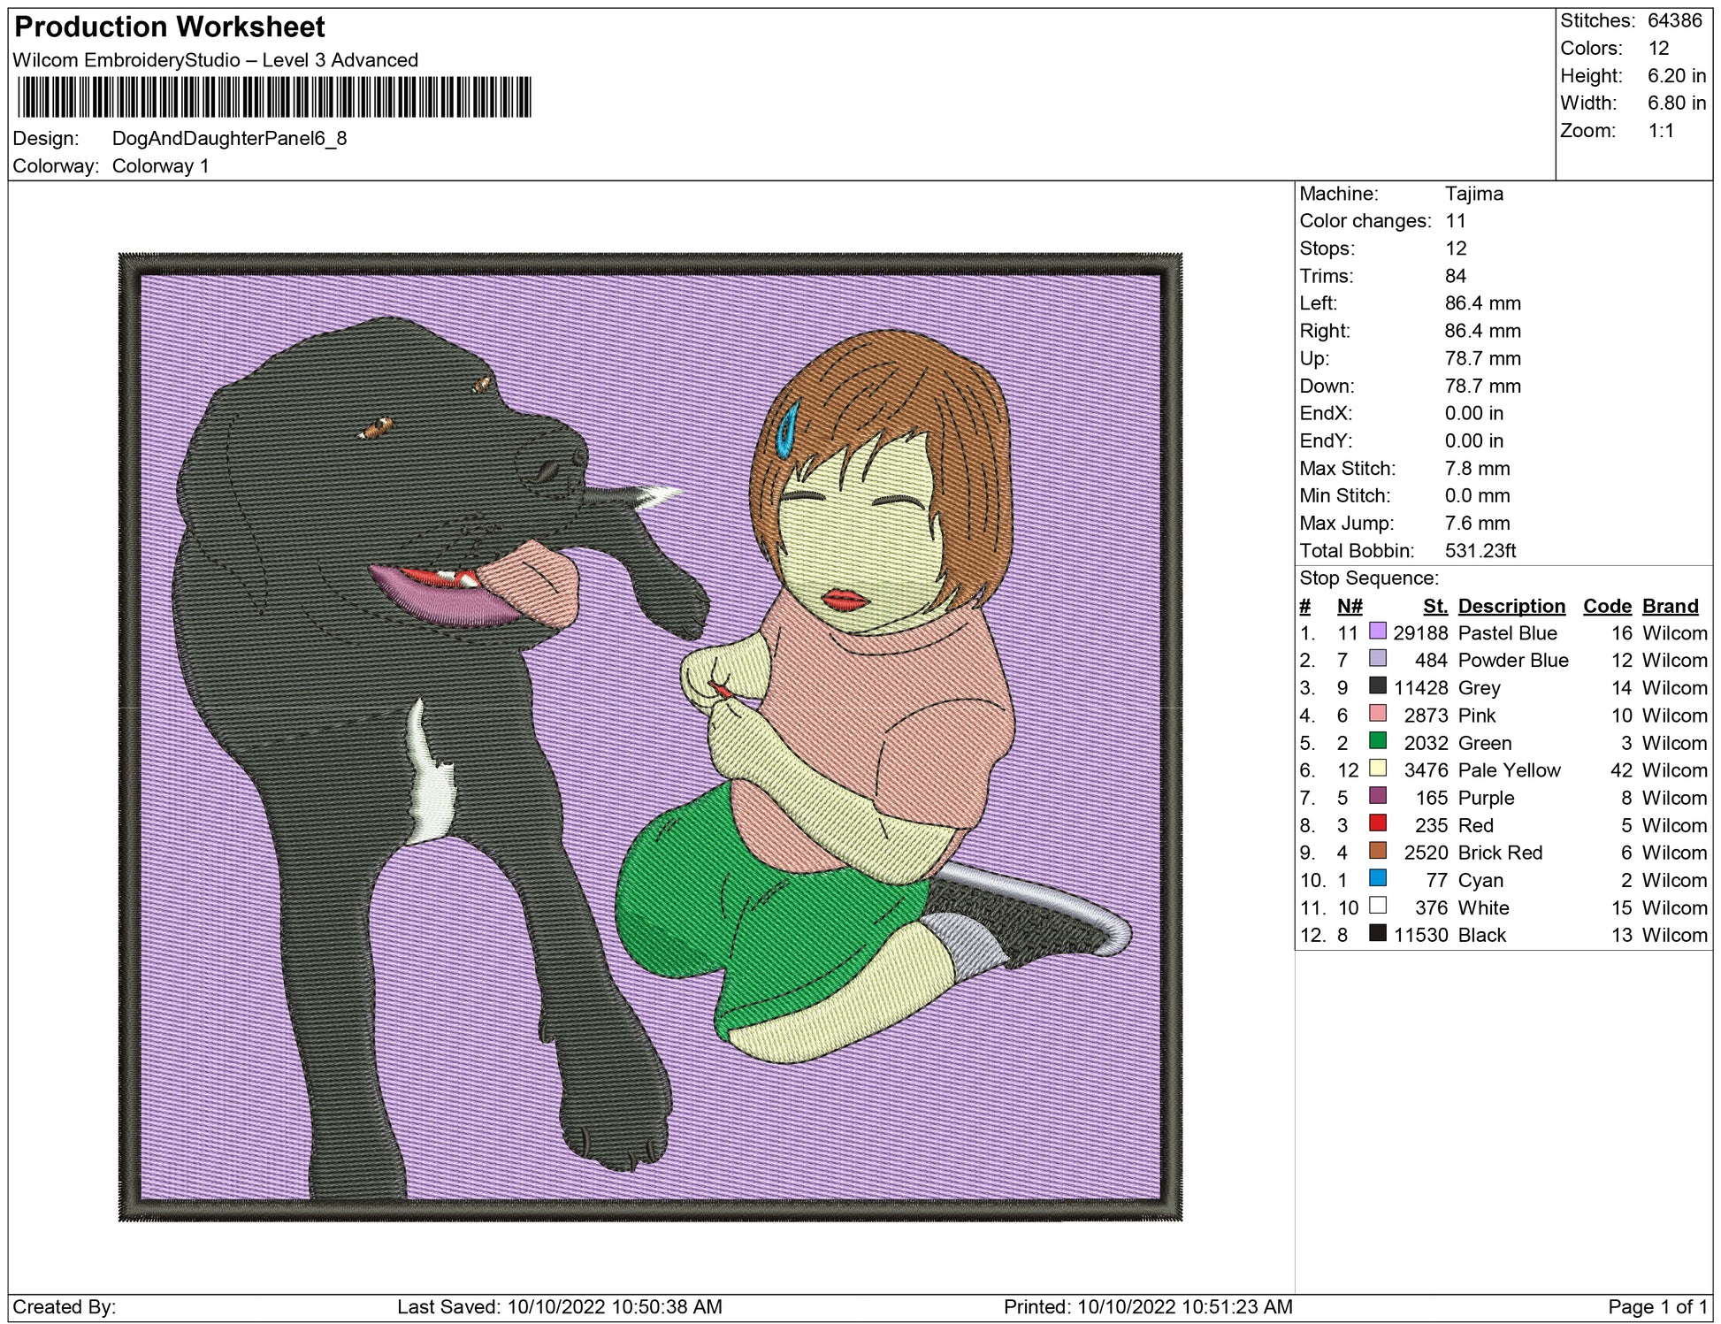This screenshot has height=1324, width=1721.
Task: Click the Pink color swatch
Action: coord(1377,713)
